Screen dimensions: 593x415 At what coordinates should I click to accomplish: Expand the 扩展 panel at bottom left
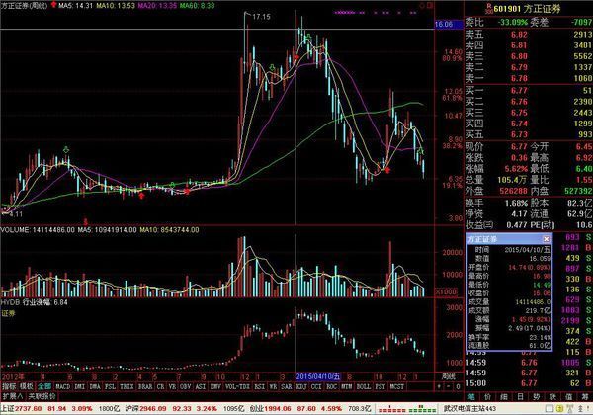[16, 396]
